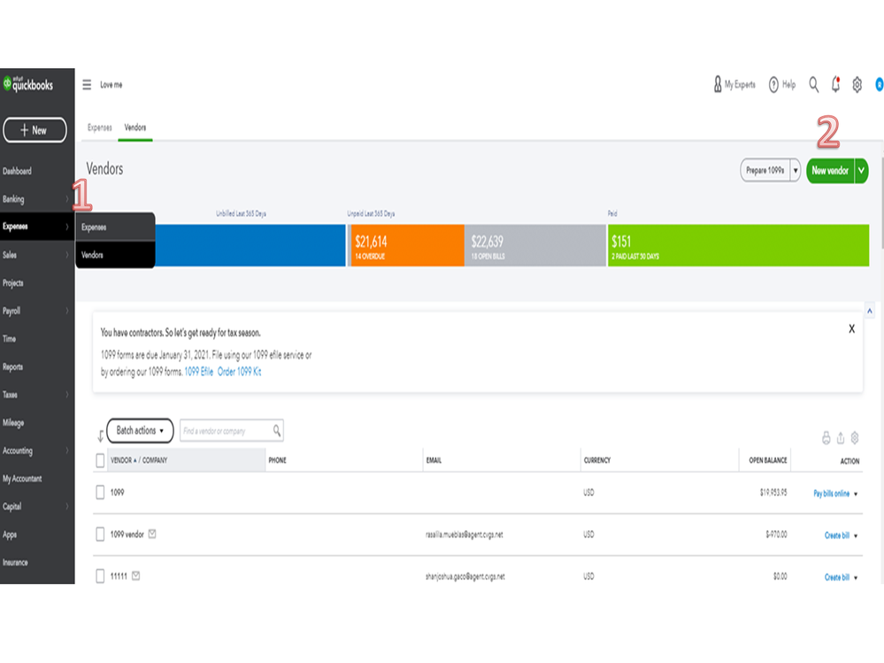The height and width of the screenshot is (663, 884).
Task: Check the select-all vendors checkbox
Action: [100, 460]
